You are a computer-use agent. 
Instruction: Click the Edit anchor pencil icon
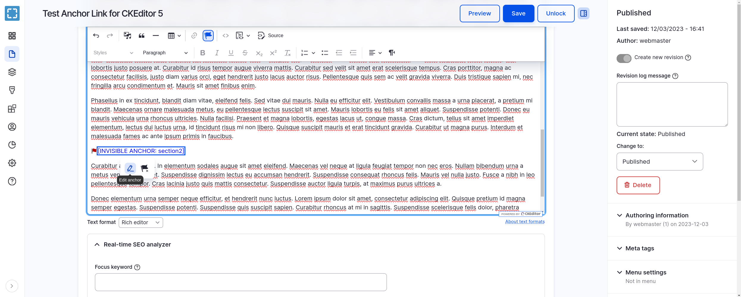(x=130, y=168)
